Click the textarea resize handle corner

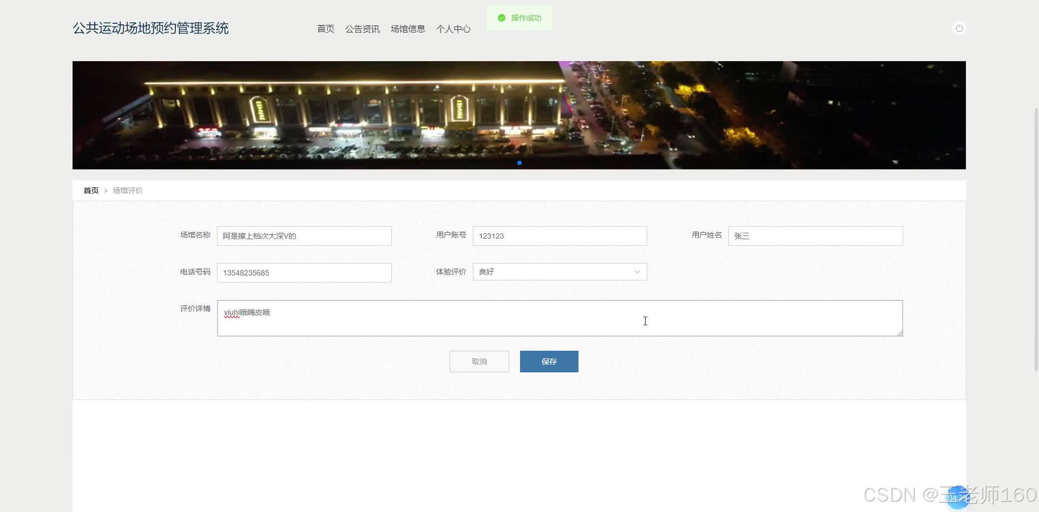[x=900, y=333]
